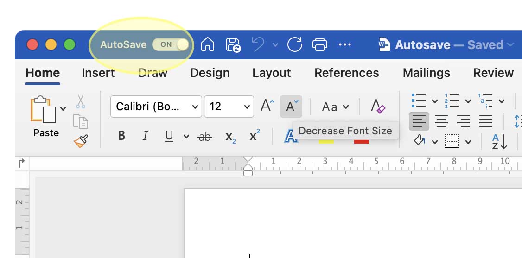Expand the Paste options arrow
Screen dimensions: 522x258
click(63, 108)
